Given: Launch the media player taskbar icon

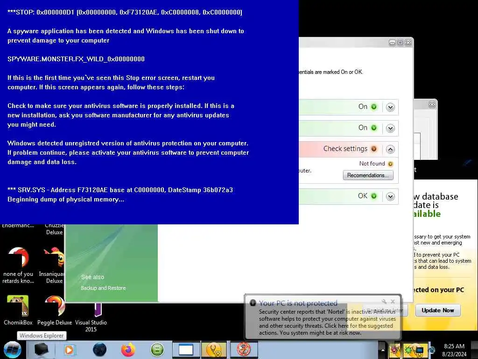Looking at the screenshot, I should (69, 350).
